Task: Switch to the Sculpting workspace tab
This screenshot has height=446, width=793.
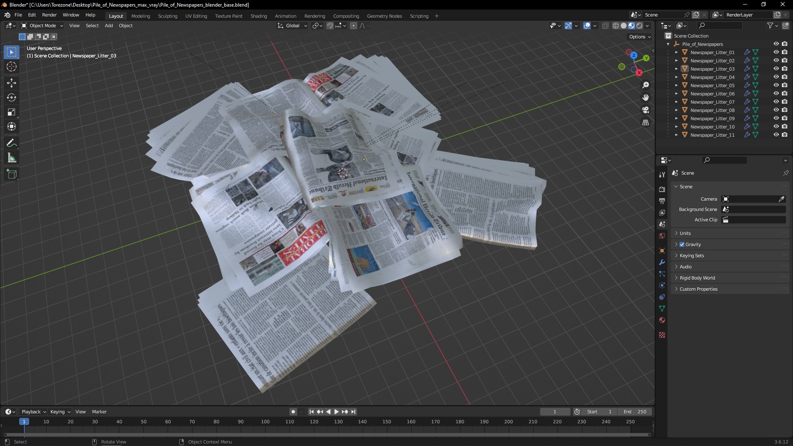Action: (167, 16)
